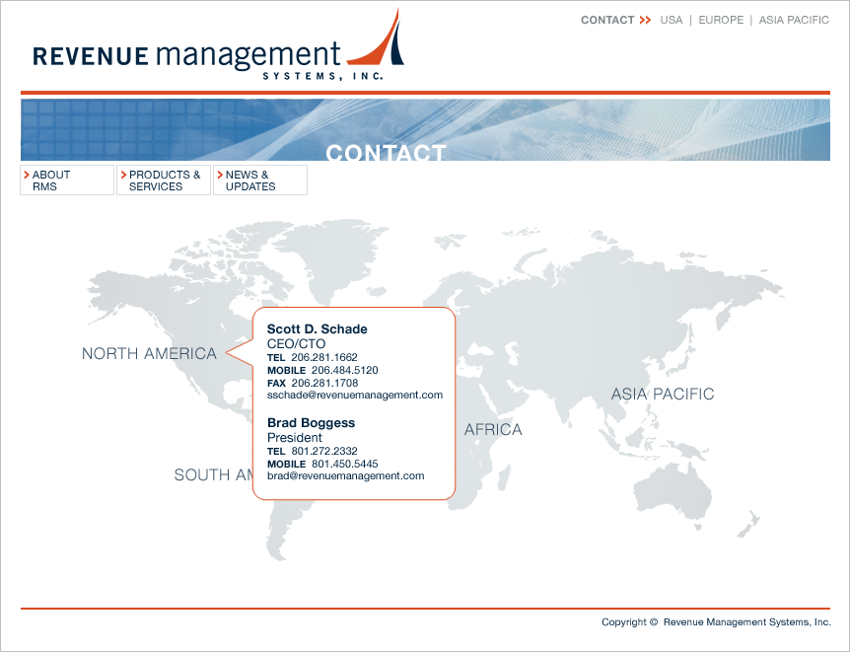Open the ABOUT RMS menu
Viewport: 850px width, 652px height.
tap(67, 181)
